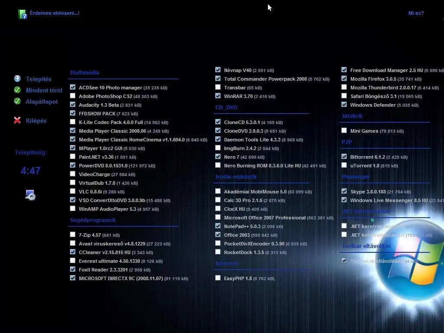Enable VideoCharge checkbox

pyautogui.click(x=73, y=174)
